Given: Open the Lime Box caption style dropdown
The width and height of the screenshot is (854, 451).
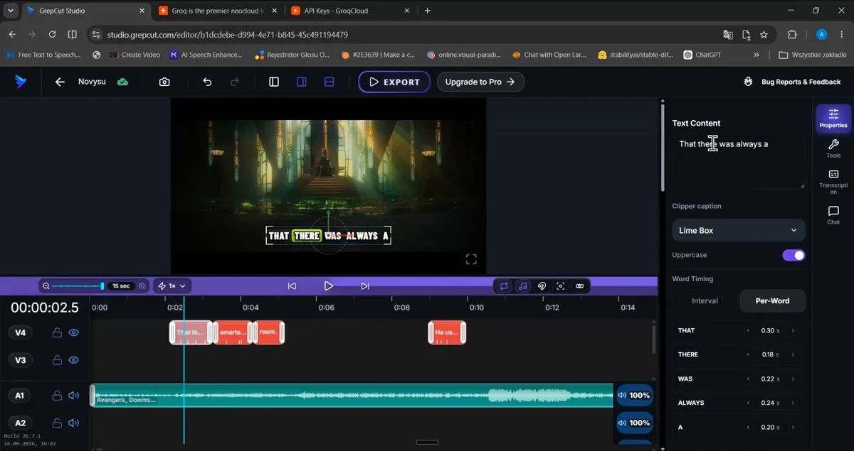Looking at the screenshot, I should click(x=739, y=230).
